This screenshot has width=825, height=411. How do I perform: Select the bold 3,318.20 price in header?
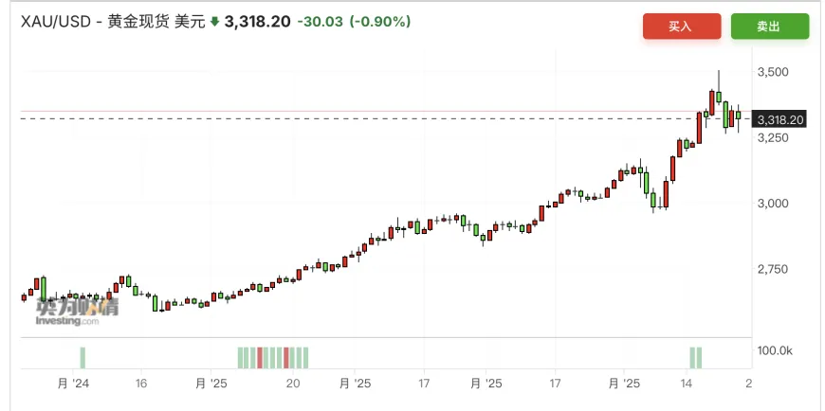click(x=257, y=22)
